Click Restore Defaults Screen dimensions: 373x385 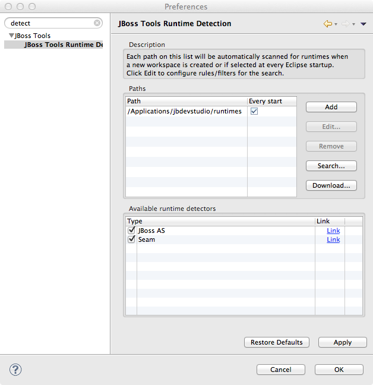coord(277,342)
